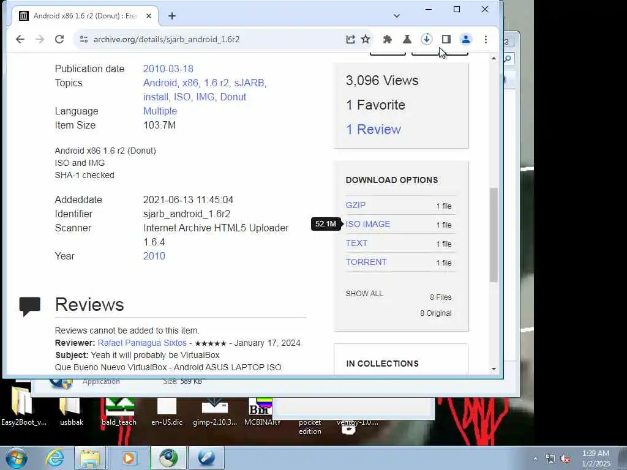Open reviewer Rafael Paniagua Sixtos profile
Screen dimensions: 627x470
point(142,343)
